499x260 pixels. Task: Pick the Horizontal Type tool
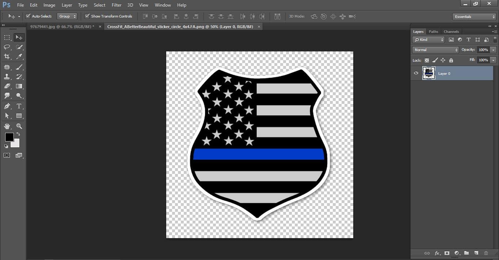[19, 106]
